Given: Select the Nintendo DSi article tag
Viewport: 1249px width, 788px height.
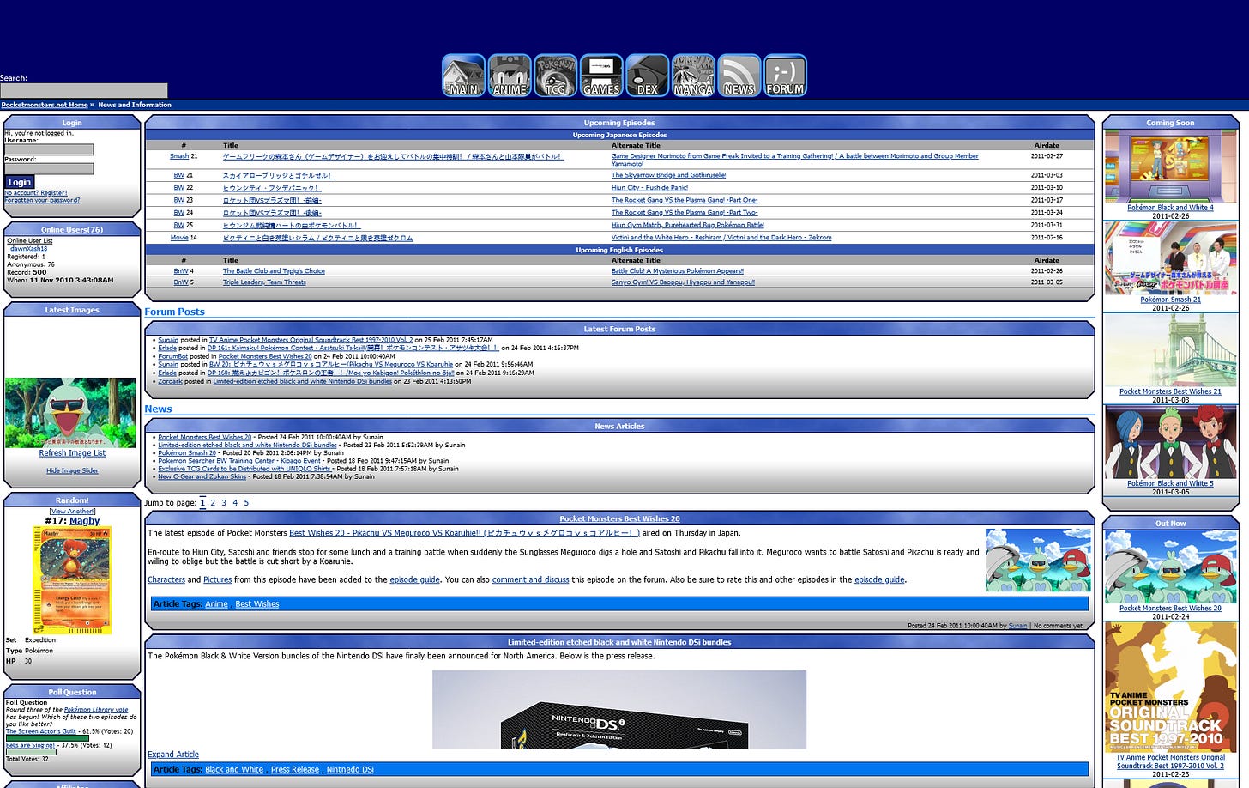Looking at the screenshot, I should 350,770.
